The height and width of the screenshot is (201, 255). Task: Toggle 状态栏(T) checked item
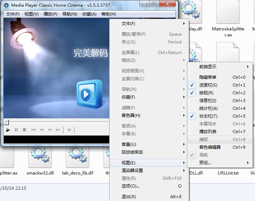[x=220, y=116]
